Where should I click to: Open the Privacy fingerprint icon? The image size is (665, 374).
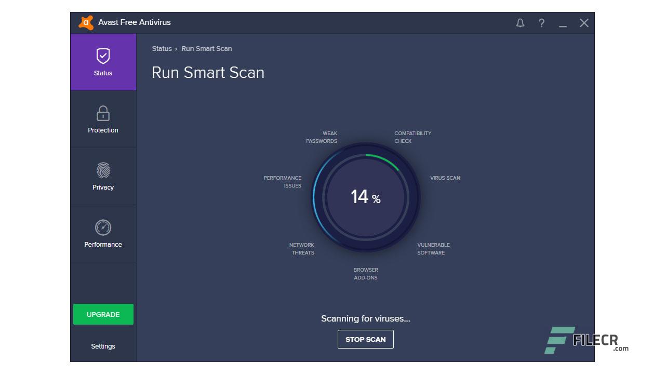click(103, 170)
